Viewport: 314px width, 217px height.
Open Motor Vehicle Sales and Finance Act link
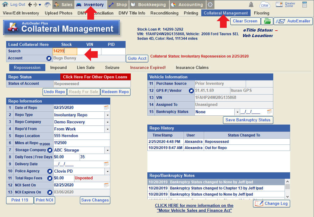(194, 208)
